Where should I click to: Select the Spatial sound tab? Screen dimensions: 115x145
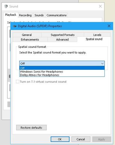pyautogui.click(x=94, y=39)
